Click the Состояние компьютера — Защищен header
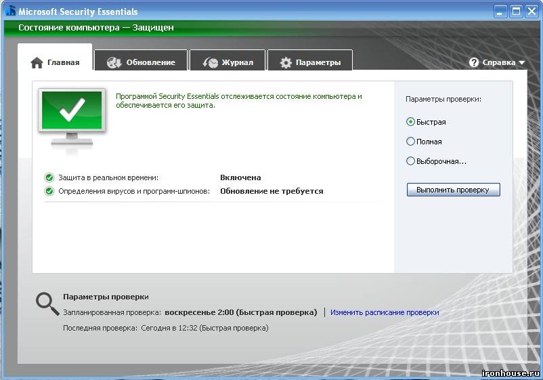The image size is (543, 380). pyautogui.click(x=96, y=27)
